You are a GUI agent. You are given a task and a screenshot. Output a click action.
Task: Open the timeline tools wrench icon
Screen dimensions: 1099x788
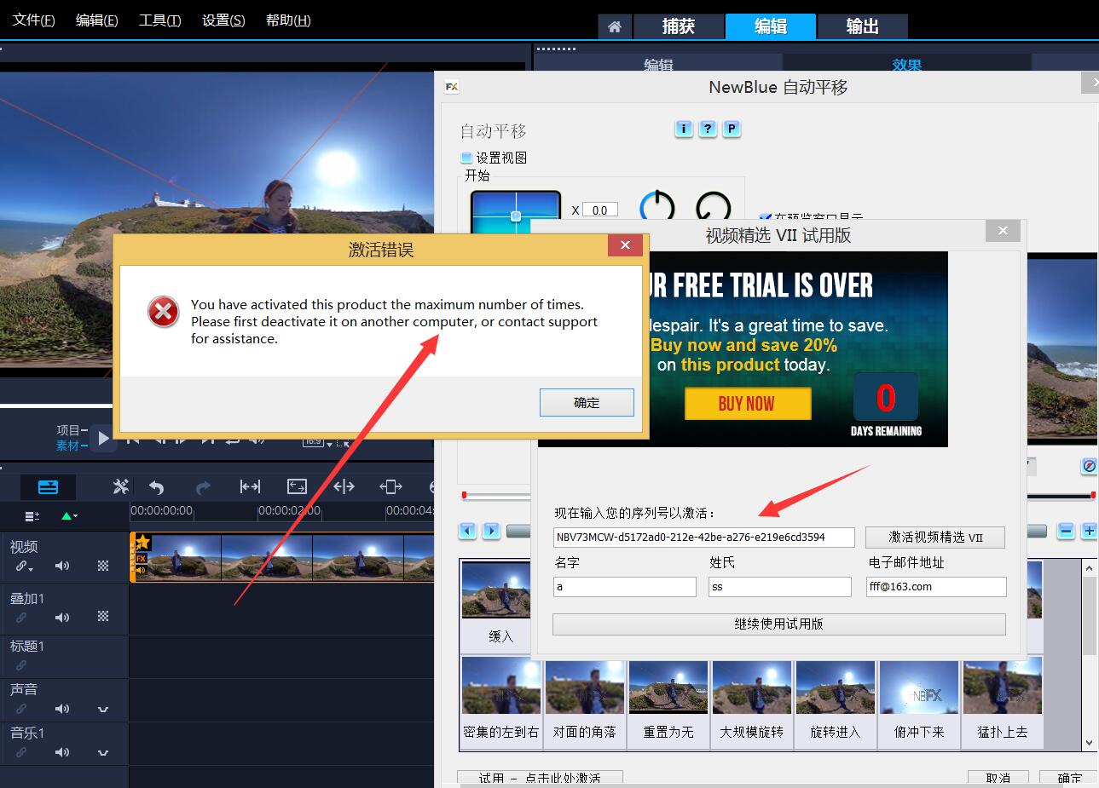[121, 486]
